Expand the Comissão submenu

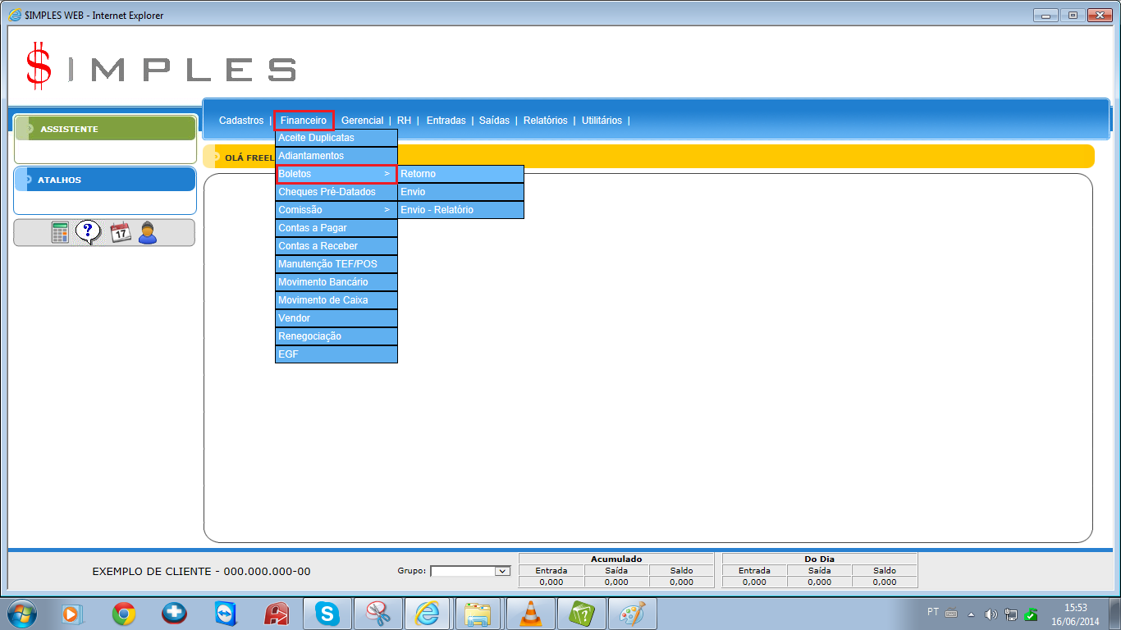336,210
